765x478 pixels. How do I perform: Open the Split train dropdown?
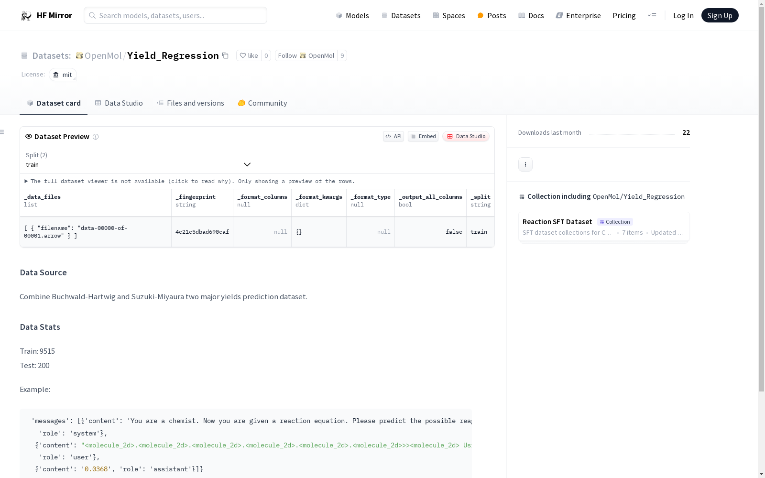pos(138,160)
